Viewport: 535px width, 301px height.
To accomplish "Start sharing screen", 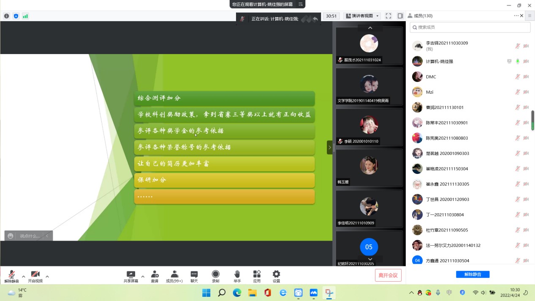I will point(131,277).
